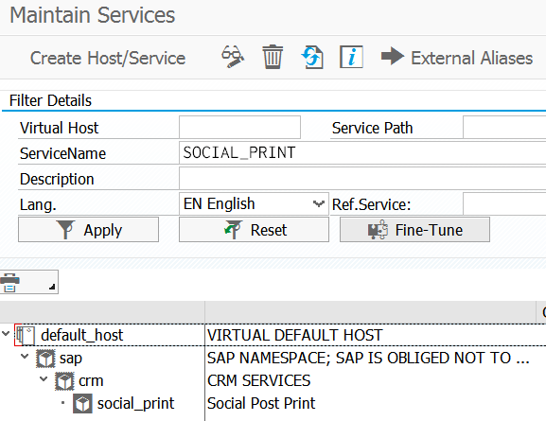Click the Apply filter button

88,230
